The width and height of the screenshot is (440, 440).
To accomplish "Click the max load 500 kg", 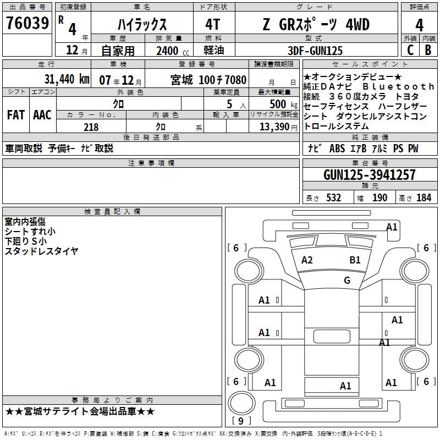I will [283, 105].
